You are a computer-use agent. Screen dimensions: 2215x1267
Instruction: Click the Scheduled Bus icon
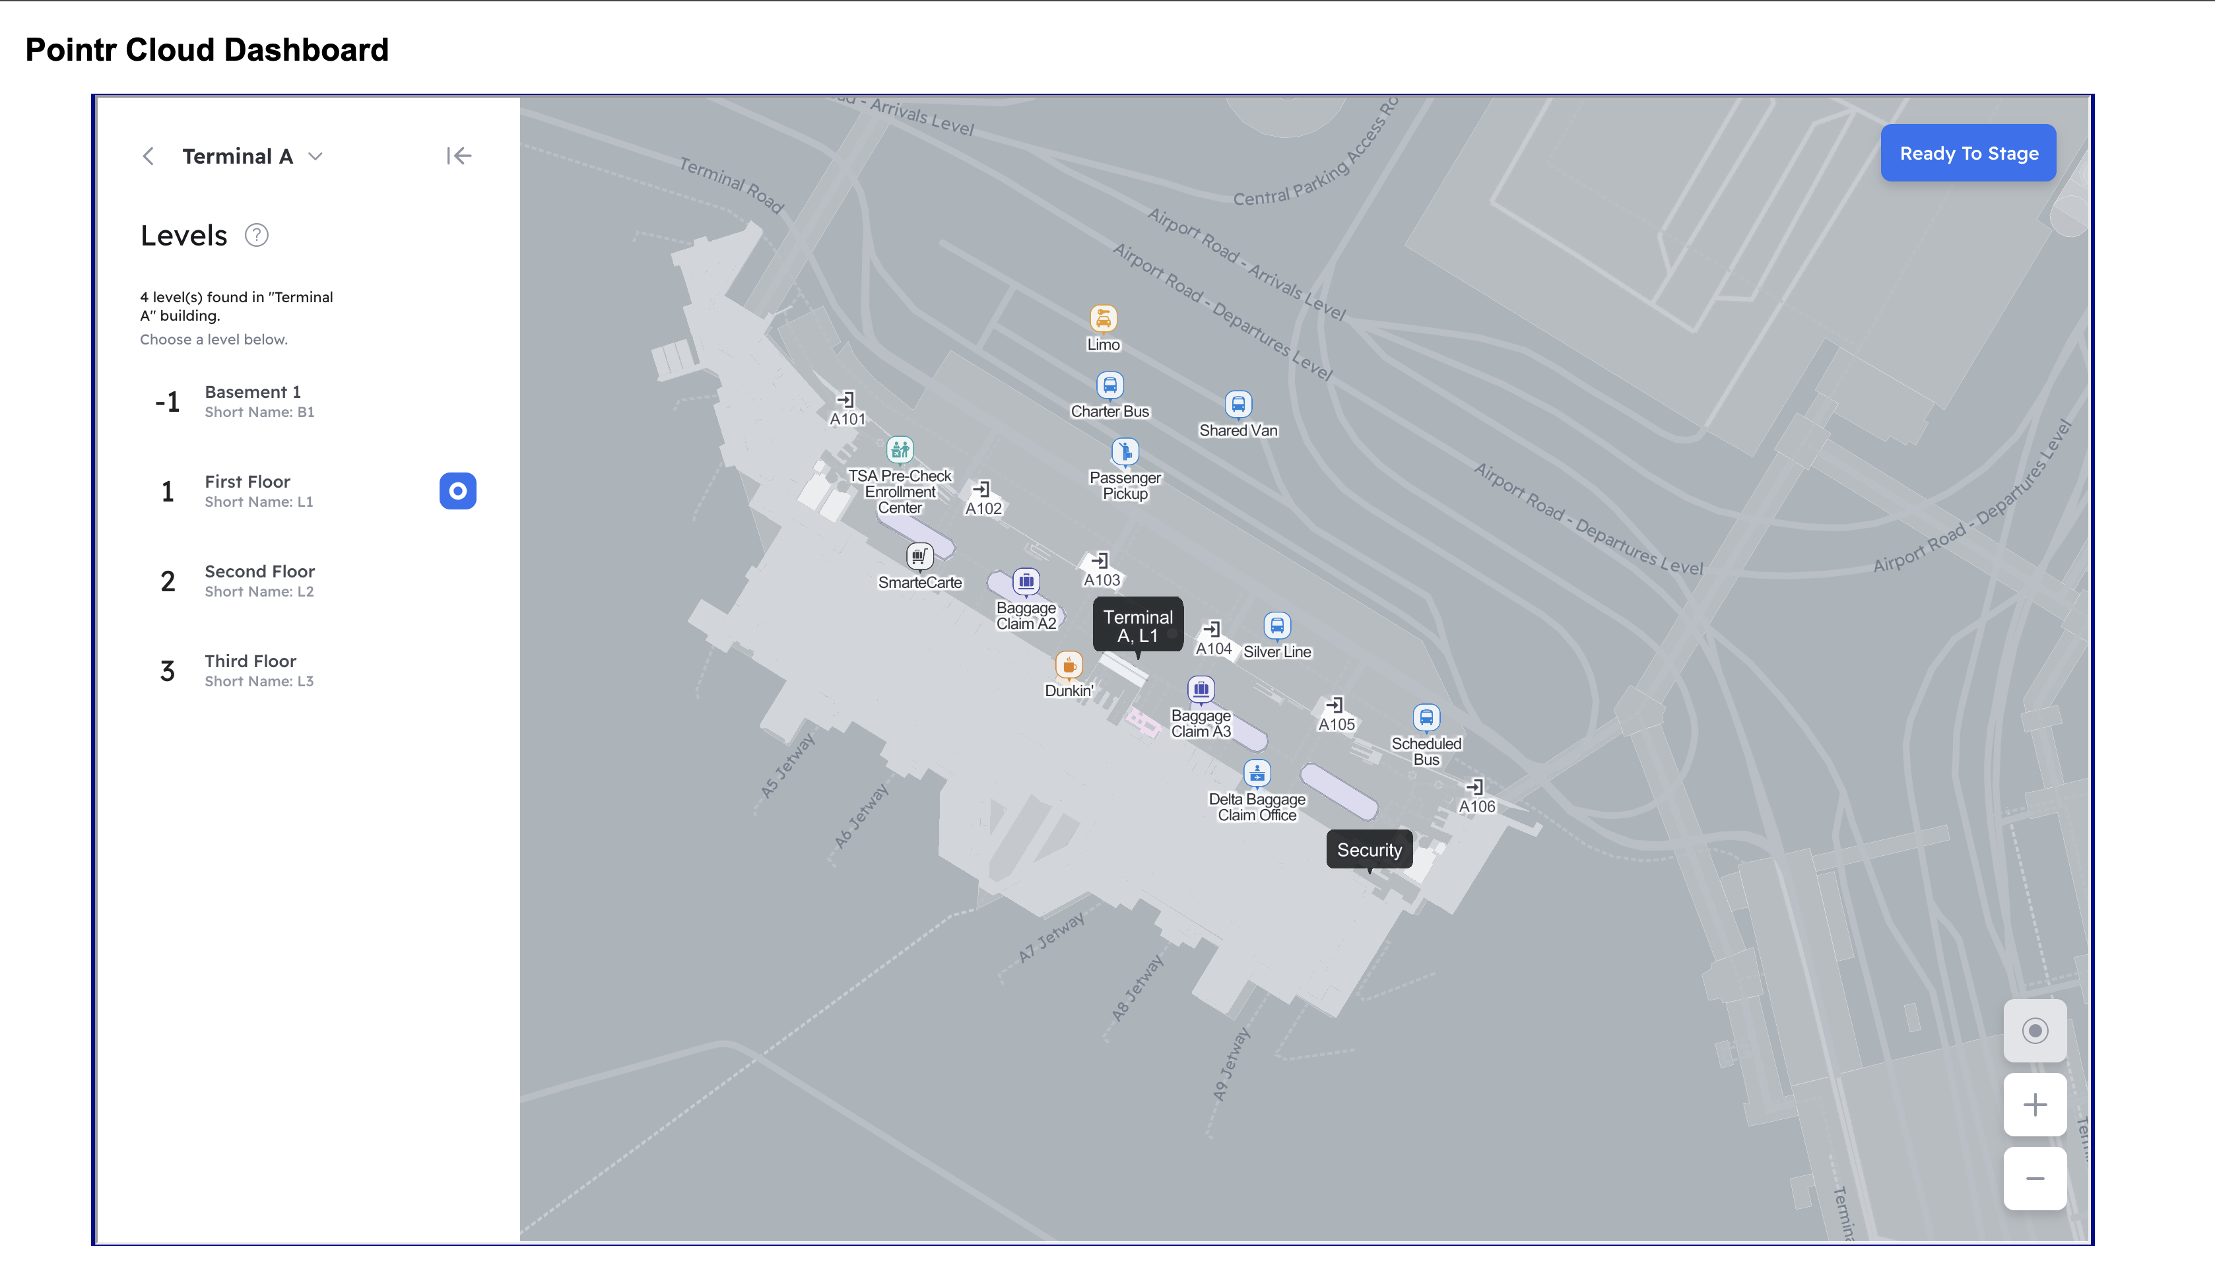coord(1421,717)
